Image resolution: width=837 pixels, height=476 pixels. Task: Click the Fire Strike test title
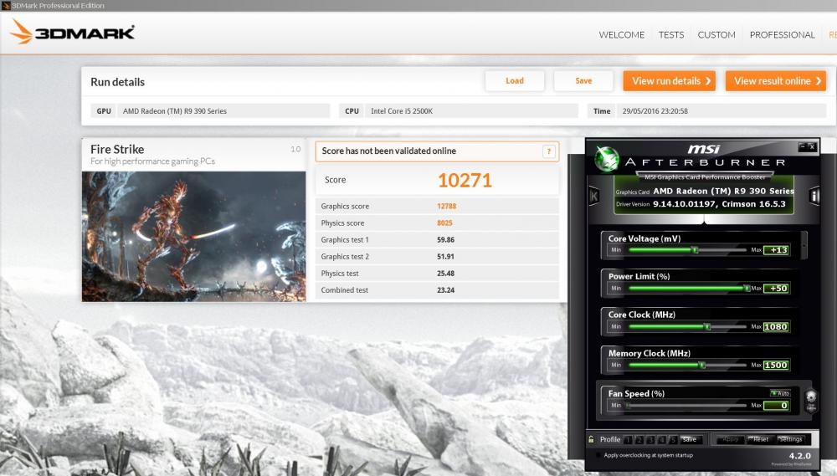[x=117, y=150]
